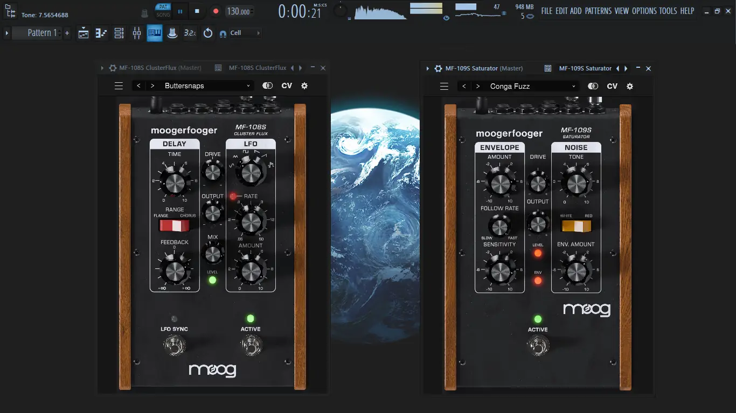Click the right preset arrow in MF-109S title bar
The height and width of the screenshot is (413, 736).
pos(626,68)
